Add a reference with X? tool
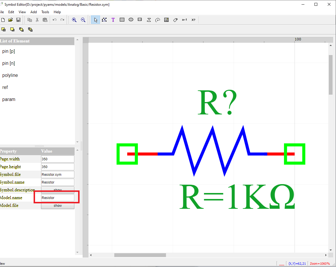 [x=194, y=20]
